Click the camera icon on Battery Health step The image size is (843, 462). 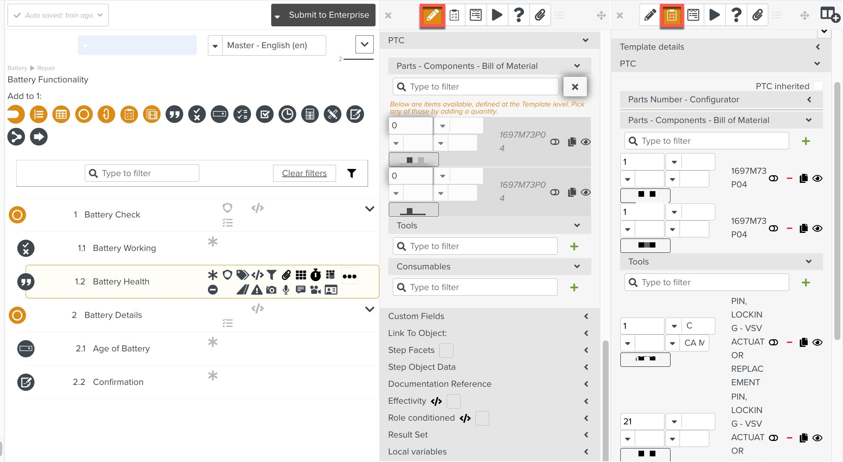click(x=271, y=290)
